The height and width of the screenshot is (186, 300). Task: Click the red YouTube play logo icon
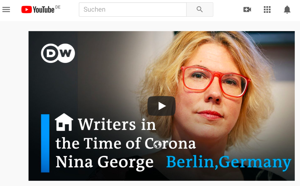27,10
